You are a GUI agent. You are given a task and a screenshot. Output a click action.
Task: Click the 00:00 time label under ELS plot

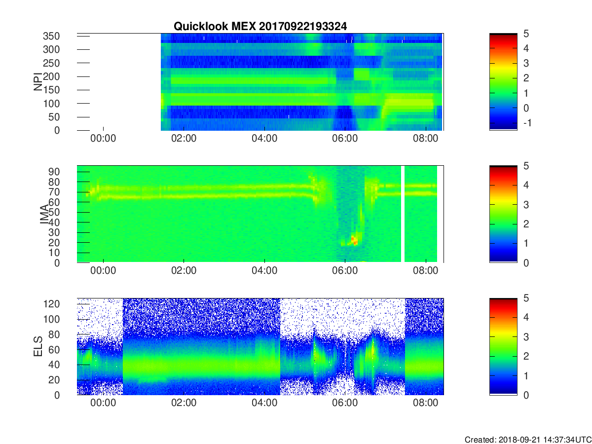click(x=103, y=403)
